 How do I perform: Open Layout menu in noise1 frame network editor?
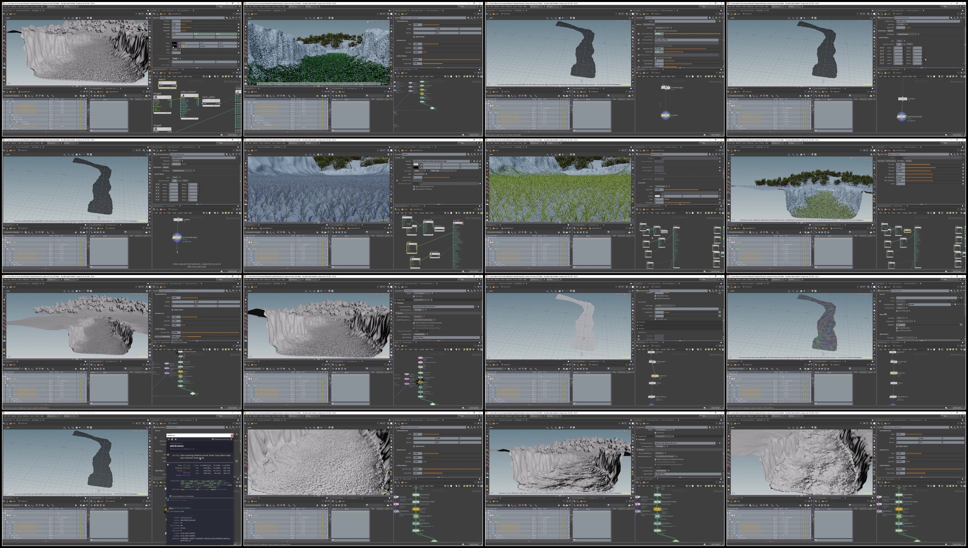point(180,77)
